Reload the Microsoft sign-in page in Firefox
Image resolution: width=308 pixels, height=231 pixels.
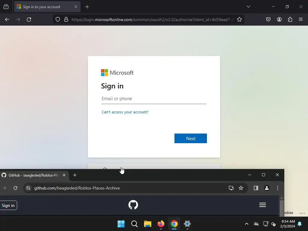coord(29,20)
